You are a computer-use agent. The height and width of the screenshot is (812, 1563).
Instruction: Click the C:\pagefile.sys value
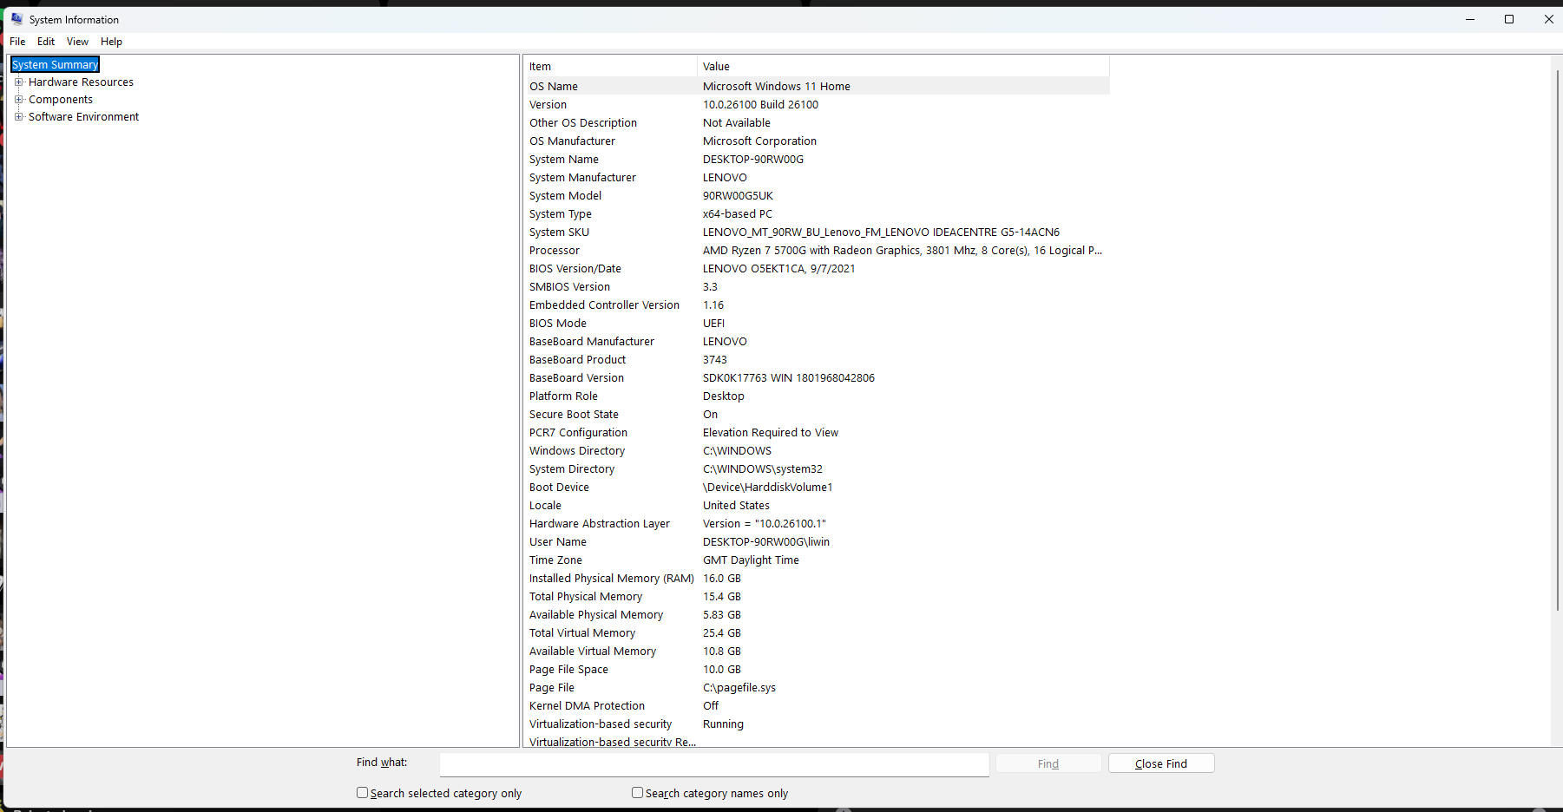tap(739, 688)
